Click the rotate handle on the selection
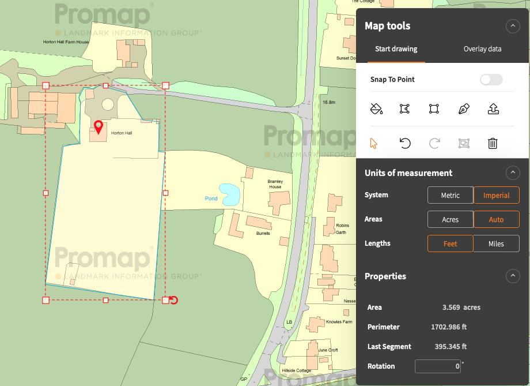This screenshot has height=386, width=530. 174,300
